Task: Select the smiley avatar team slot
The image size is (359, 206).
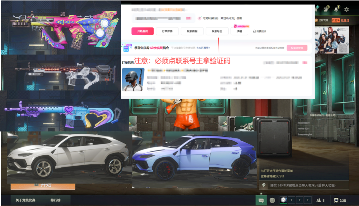Action: (x=284, y=200)
